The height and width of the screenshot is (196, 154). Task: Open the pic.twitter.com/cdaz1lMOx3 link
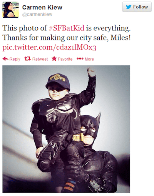pos(49,47)
